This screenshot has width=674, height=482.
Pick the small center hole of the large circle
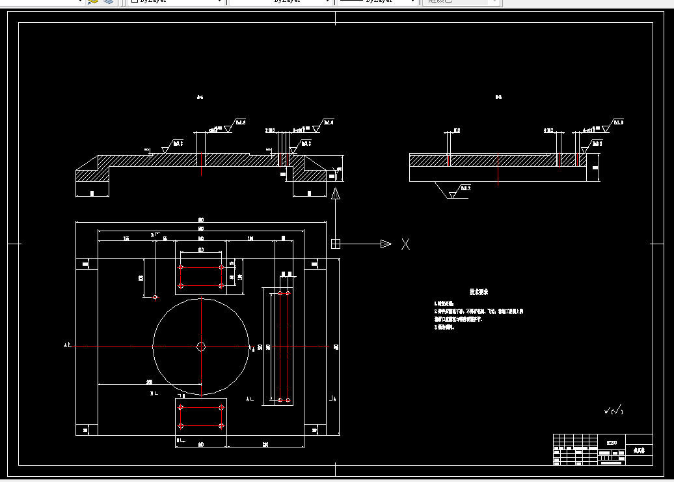coord(201,347)
